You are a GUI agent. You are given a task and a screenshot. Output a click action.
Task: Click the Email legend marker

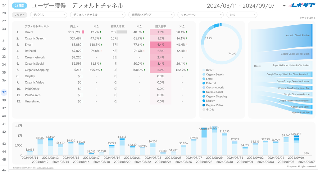pos(204,79)
